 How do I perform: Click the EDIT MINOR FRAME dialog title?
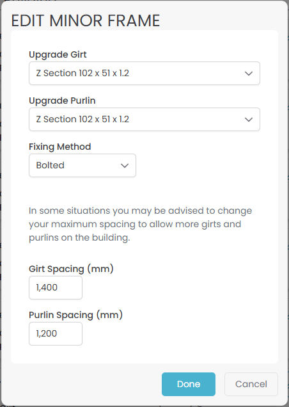[85, 20]
